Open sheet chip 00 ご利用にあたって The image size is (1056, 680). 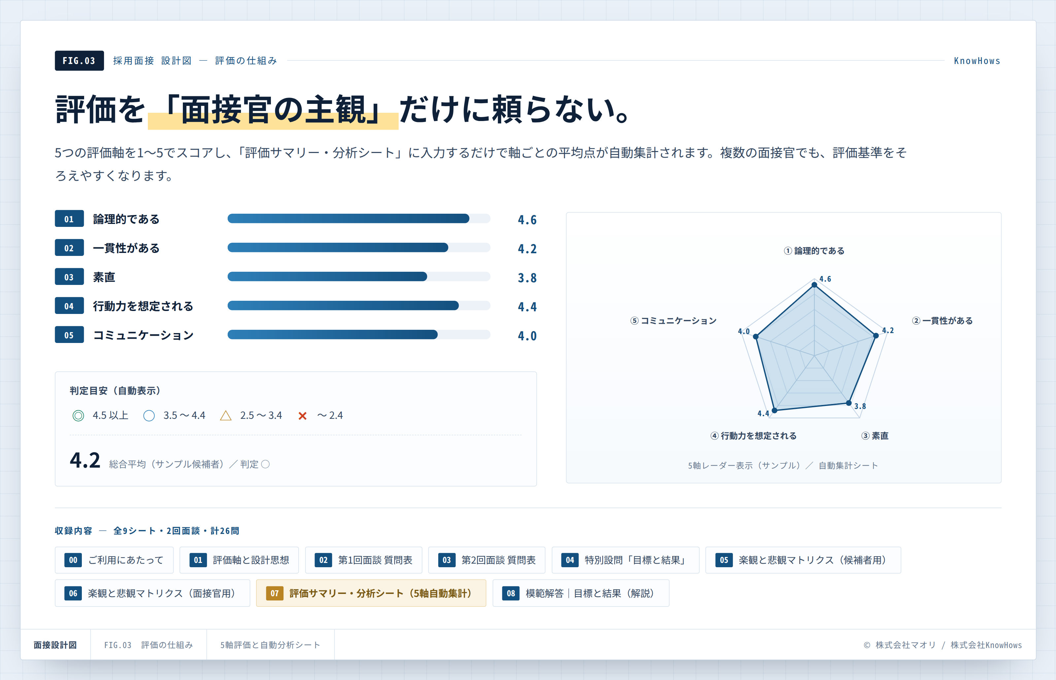114,560
